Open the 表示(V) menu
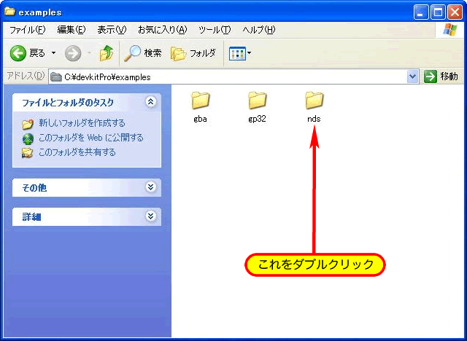The width and height of the screenshot is (467, 341). (x=112, y=30)
